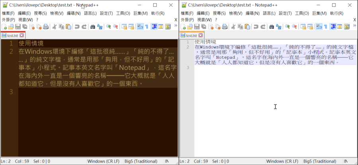Click the Print icon in the right window toolbar
The height and width of the screenshot is (165, 358).
[225, 27]
